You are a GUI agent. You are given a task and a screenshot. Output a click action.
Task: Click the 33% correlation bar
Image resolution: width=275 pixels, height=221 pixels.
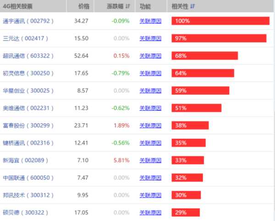click(x=187, y=160)
